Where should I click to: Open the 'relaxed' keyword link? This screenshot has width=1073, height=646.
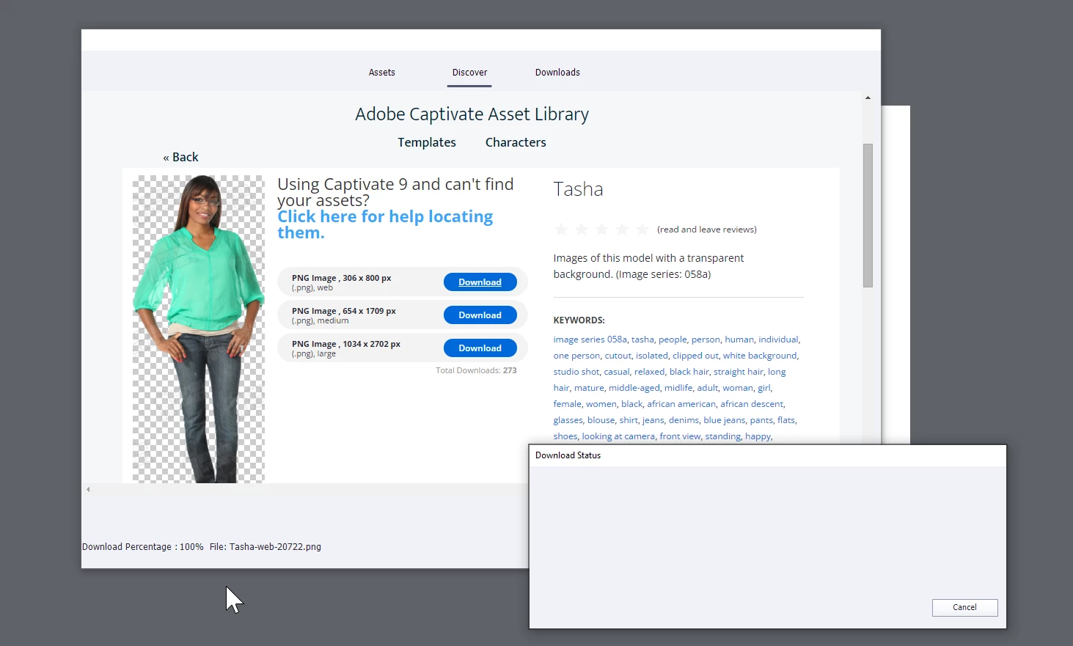(649, 372)
